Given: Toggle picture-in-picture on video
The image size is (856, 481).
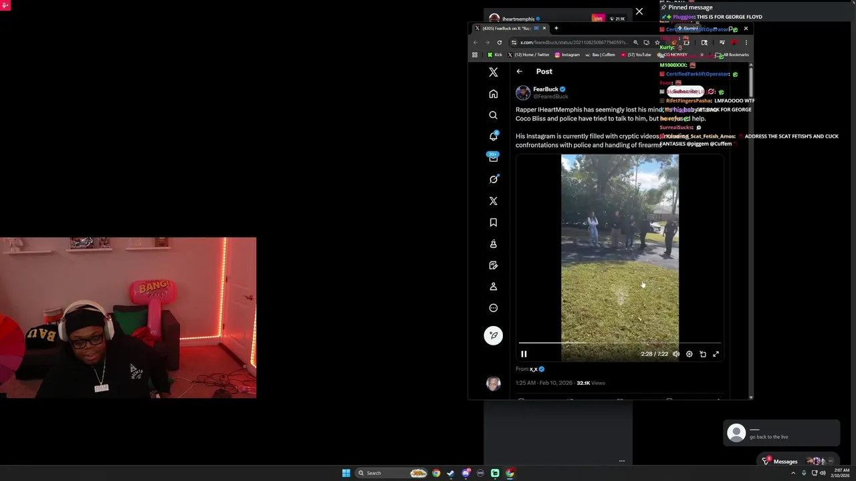Looking at the screenshot, I should (703, 354).
